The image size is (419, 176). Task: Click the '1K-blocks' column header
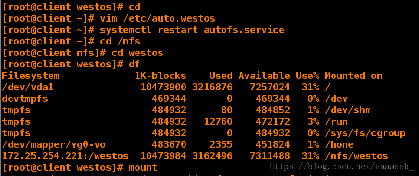[x=160, y=76]
